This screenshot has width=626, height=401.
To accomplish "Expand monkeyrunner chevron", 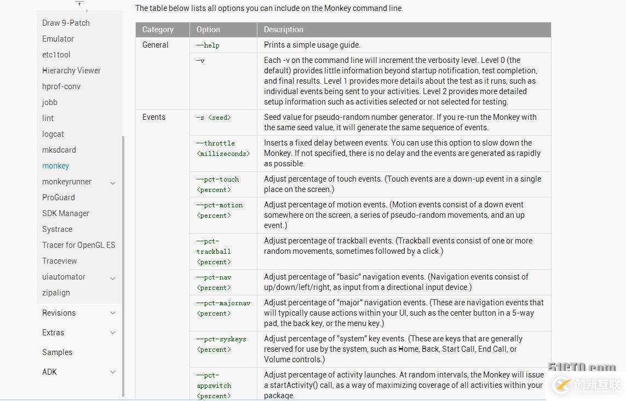I will [x=113, y=183].
